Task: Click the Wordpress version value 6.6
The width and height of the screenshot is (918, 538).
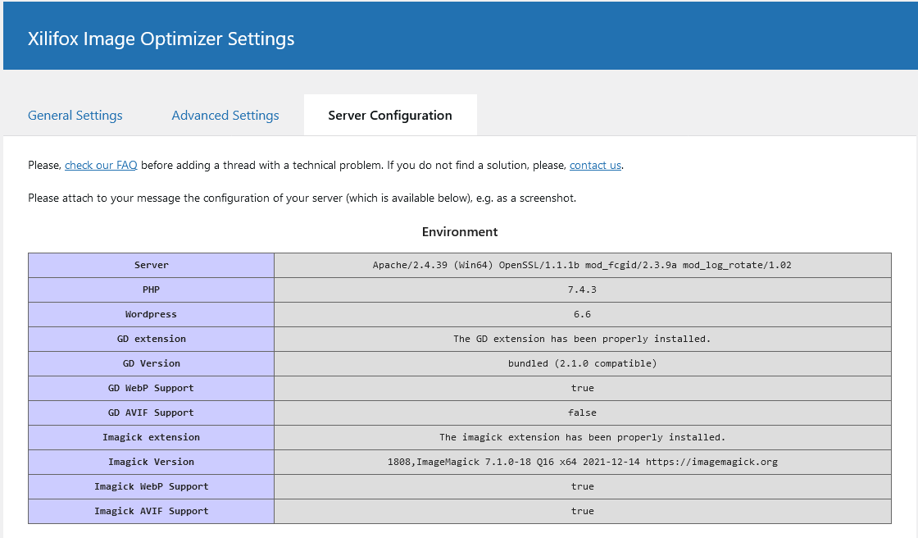Action: tap(582, 315)
